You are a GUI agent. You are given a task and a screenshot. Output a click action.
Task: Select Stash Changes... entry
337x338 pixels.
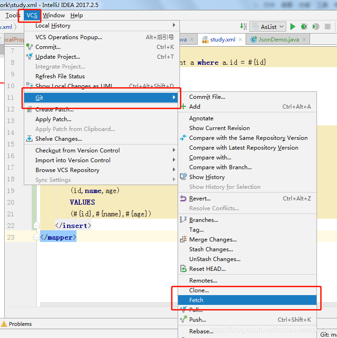click(x=248, y=249)
